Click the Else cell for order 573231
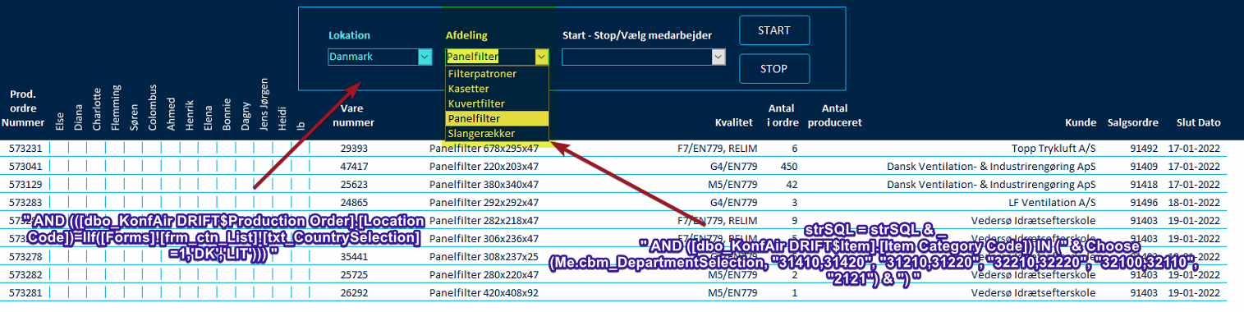1244x312 pixels. click(59, 149)
